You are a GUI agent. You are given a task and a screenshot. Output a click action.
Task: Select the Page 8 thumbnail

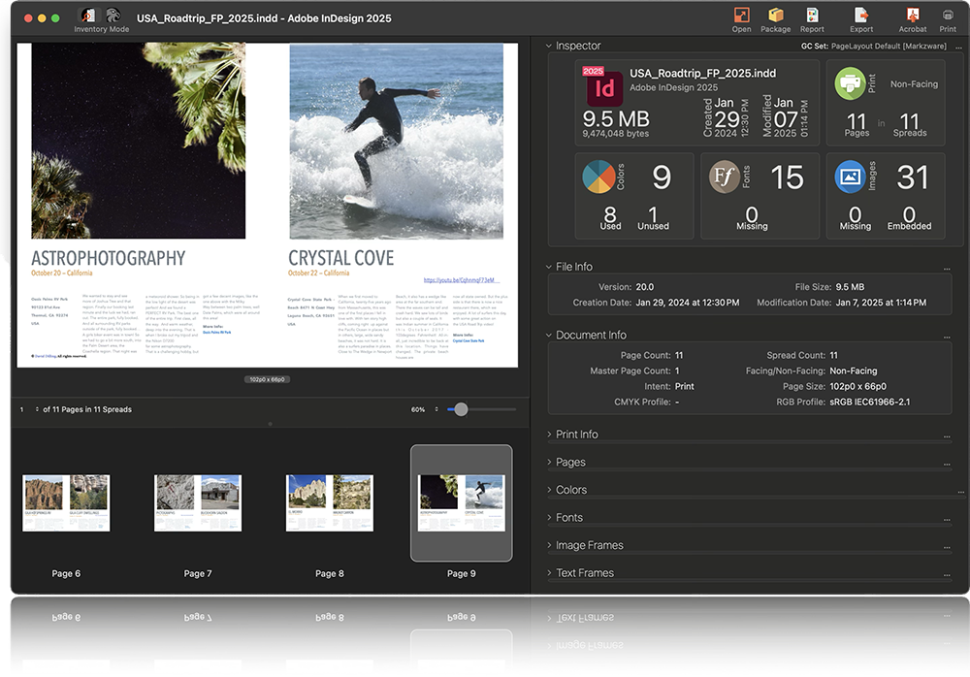pos(330,503)
